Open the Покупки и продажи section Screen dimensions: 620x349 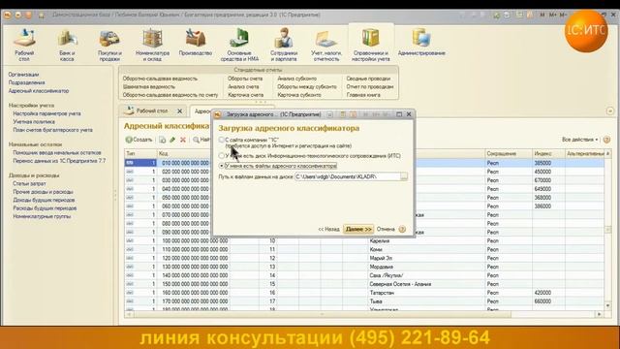[x=109, y=45]
